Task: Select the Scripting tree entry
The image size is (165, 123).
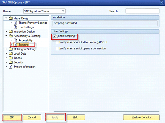Action: (x=24, y=45)
